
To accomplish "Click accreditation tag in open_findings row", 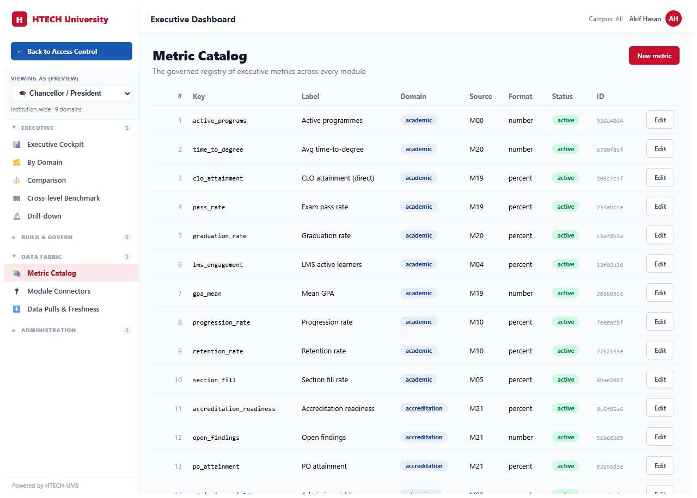I will (x=424, y=437).
